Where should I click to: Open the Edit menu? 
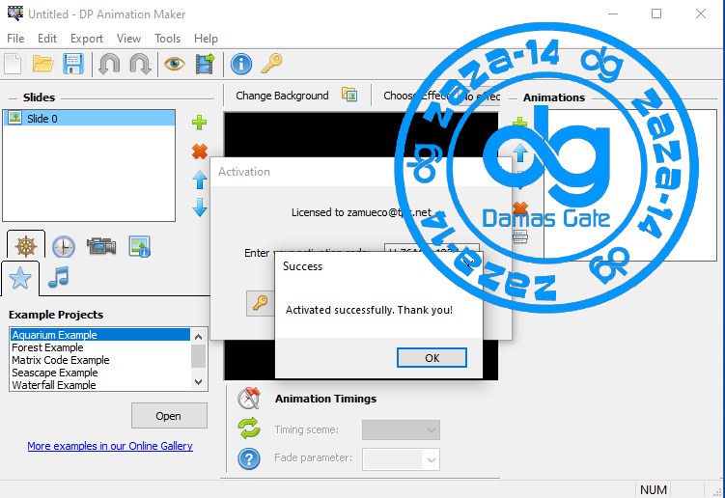tap(47, 39)
